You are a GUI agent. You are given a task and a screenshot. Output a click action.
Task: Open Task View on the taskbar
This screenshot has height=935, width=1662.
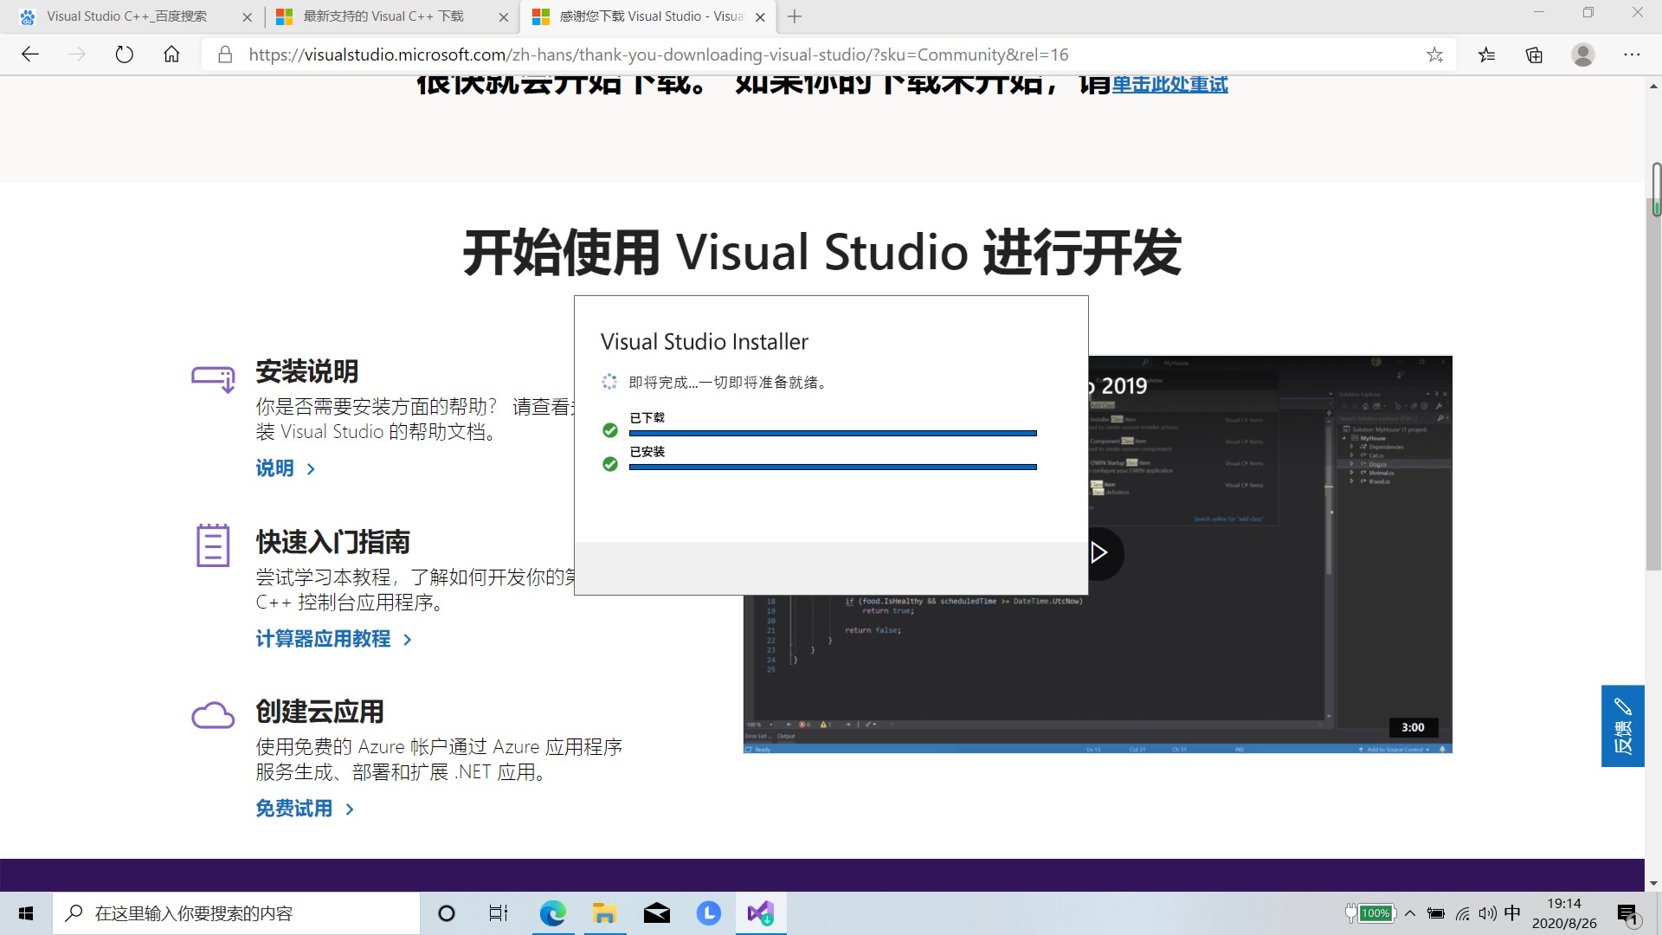click(x=499, y=913)
